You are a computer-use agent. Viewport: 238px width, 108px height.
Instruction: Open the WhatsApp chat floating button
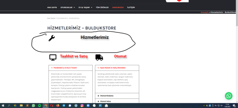coord(228,96)
